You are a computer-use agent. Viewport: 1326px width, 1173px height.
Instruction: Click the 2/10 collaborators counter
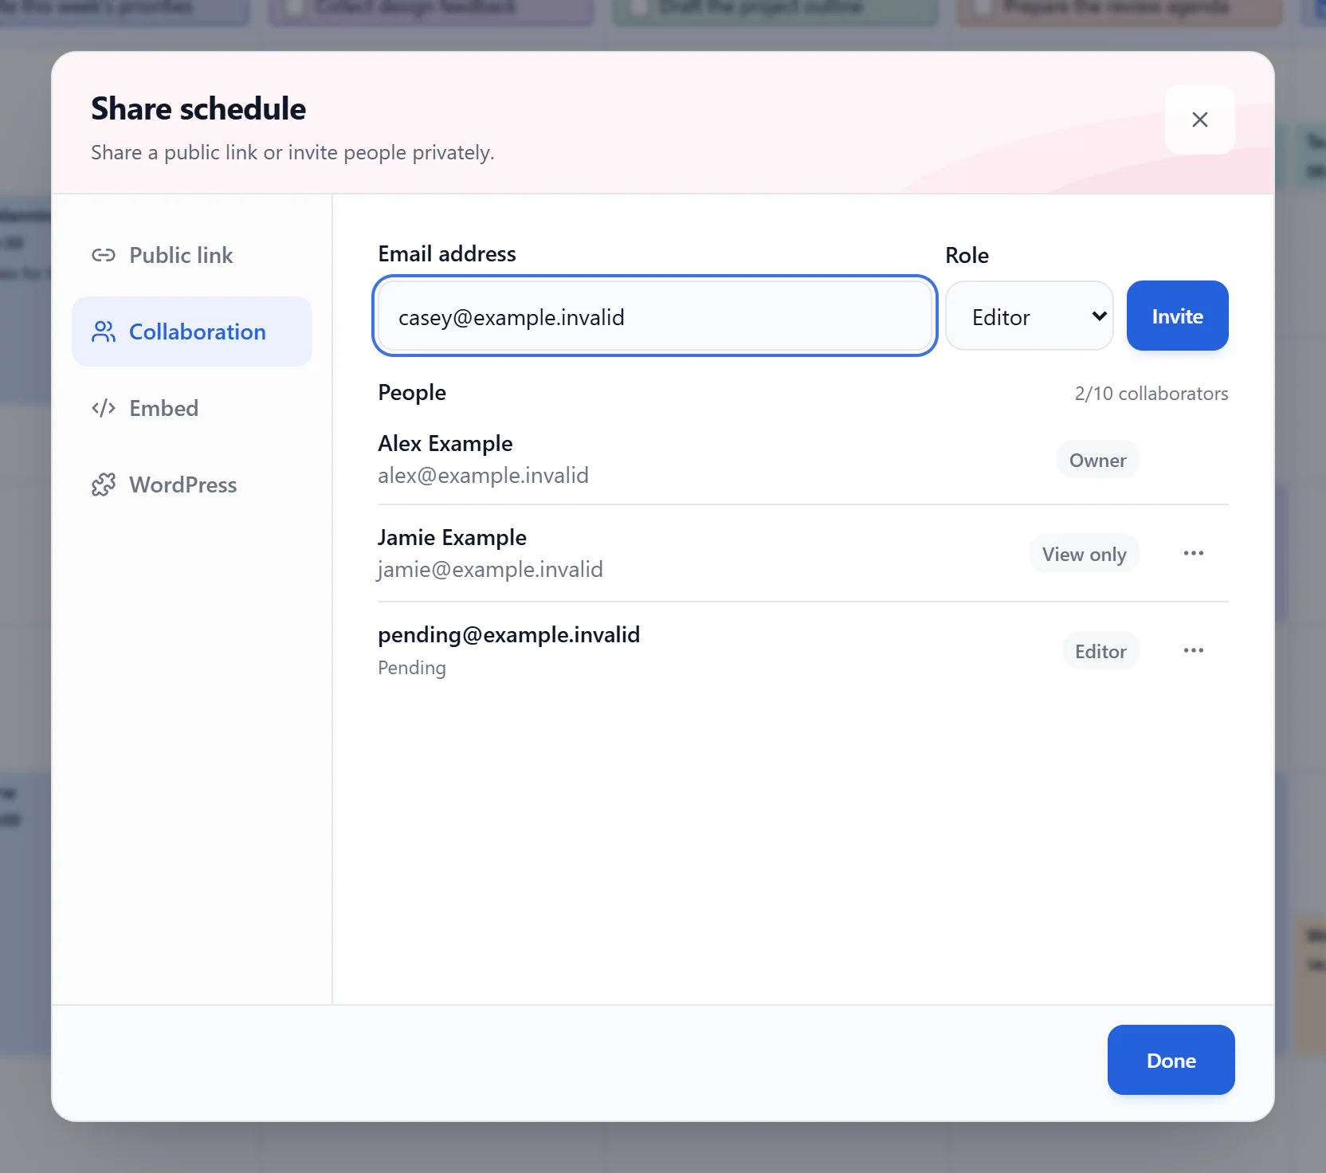[x=1151, y=394]
